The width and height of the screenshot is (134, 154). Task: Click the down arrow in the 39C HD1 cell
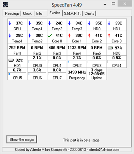[109, 23]
